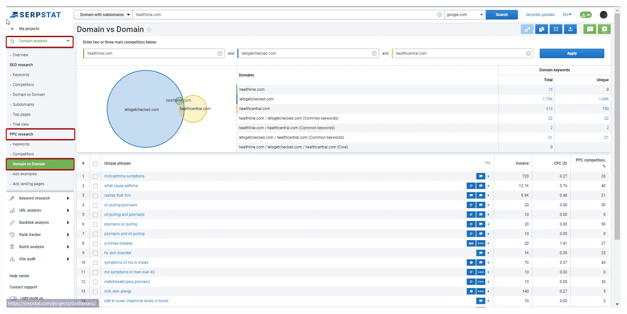Click the copy documents icon in toolbar
This screenshot has height=314, width=627.
(x=542, y=29)
